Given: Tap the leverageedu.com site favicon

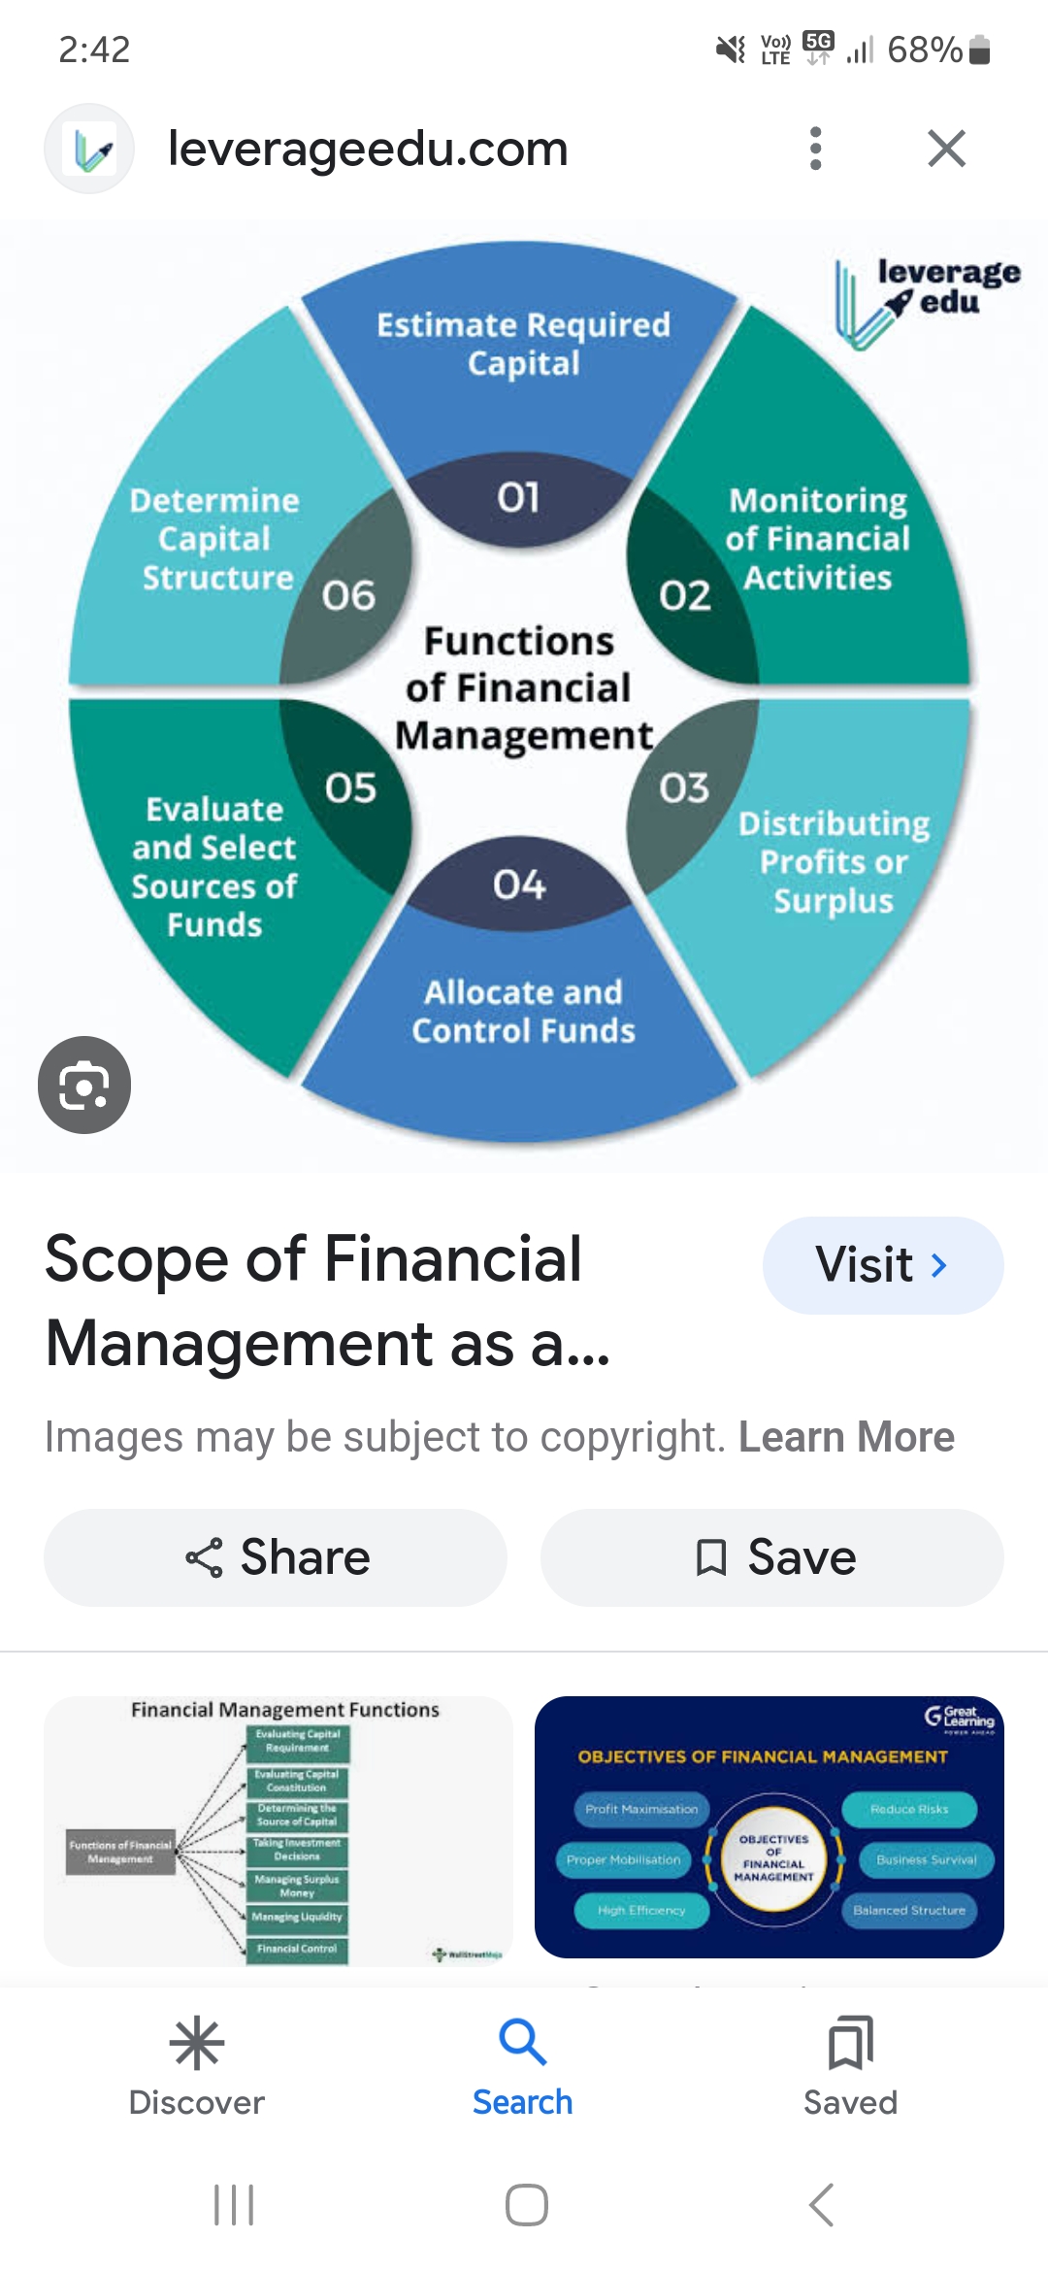Looking at the screenshot, I should tap(88, 149).
